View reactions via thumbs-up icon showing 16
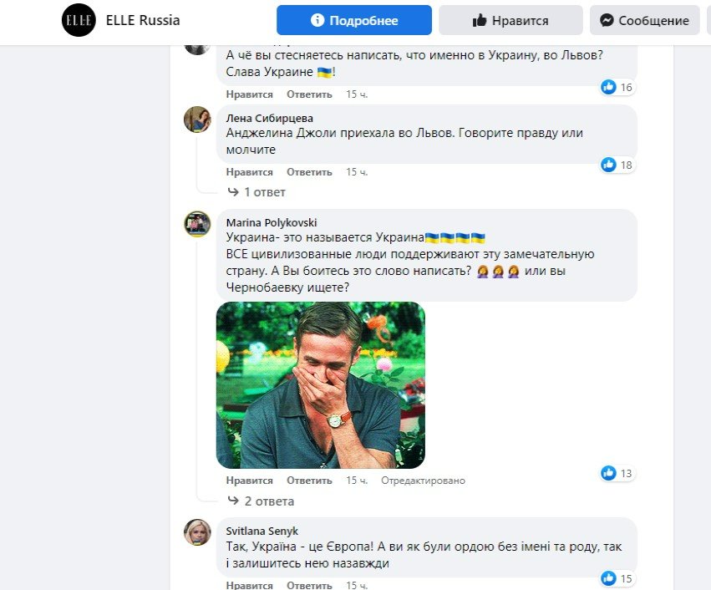This screenshot has height=590, width=711. 609,86
